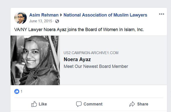Open the three-dots post options menu

[x=161, y=14]
